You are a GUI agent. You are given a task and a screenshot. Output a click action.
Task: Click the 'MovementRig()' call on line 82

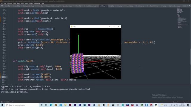click(x=46, y=29)
